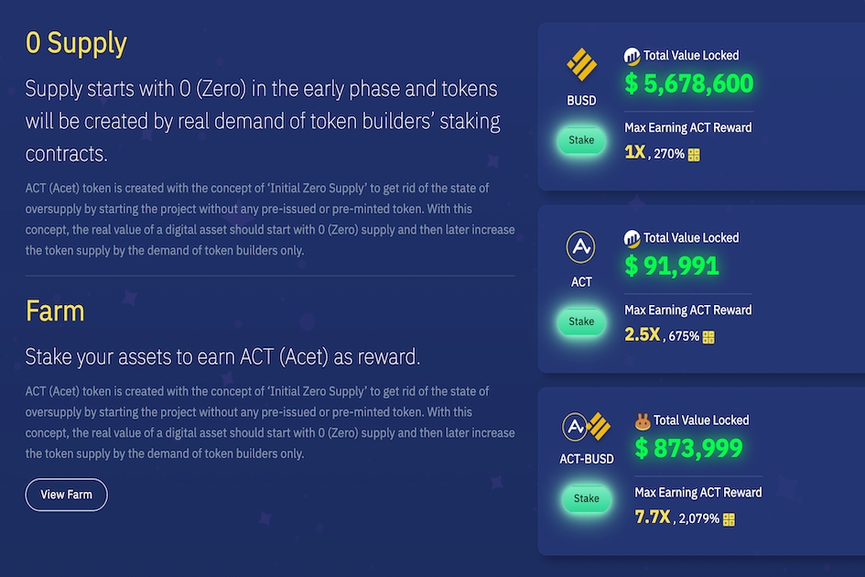Click the ACT token logo icon
This screenshot has height=577, width=865.
coord(580,246)
